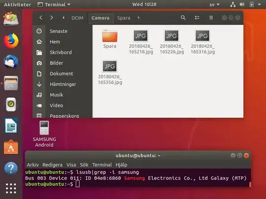Go back with the left arrow

[x=41, y=18]
